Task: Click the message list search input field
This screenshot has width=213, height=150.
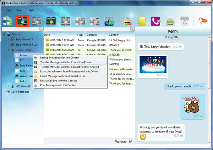Action: tap(87, 29)
